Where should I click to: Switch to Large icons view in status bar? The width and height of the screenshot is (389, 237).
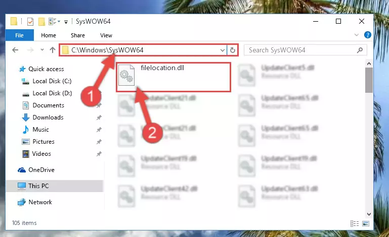[x=366, y=224]
